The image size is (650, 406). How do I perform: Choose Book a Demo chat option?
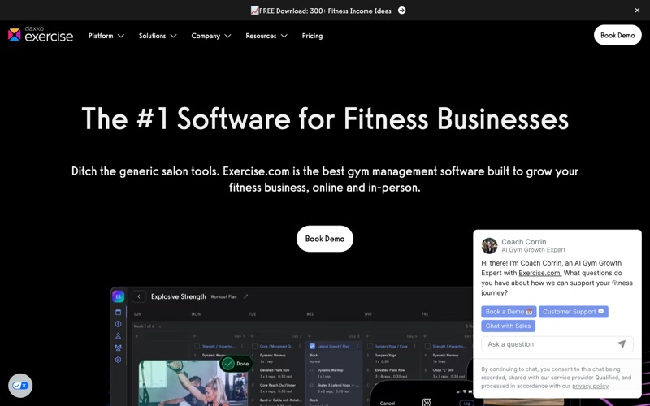pos(509,312)
